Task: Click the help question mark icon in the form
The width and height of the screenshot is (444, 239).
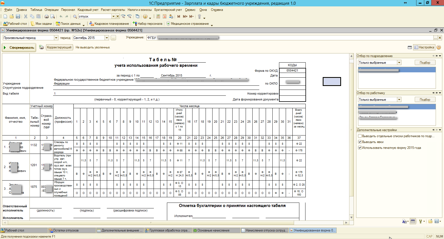Action: 439,47
